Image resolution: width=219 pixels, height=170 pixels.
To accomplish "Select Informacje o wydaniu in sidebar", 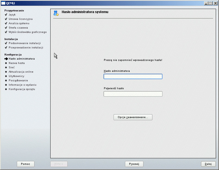I will tap(22, 85).
